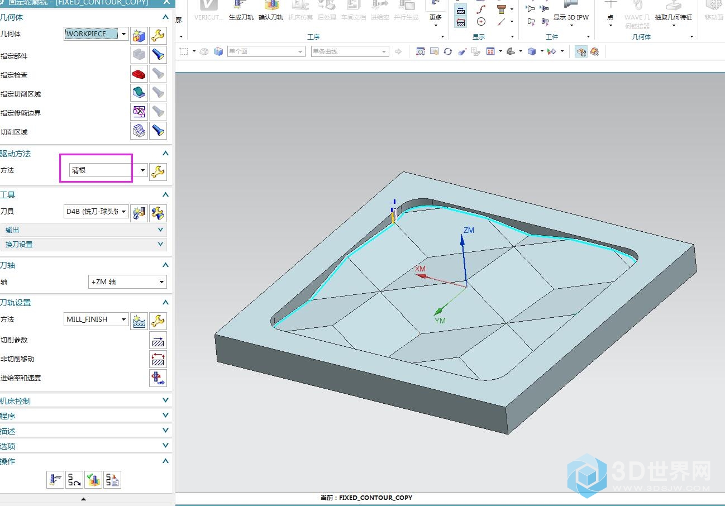Click 生成刀轨 in the ribbon

click(x=241, y=11)
